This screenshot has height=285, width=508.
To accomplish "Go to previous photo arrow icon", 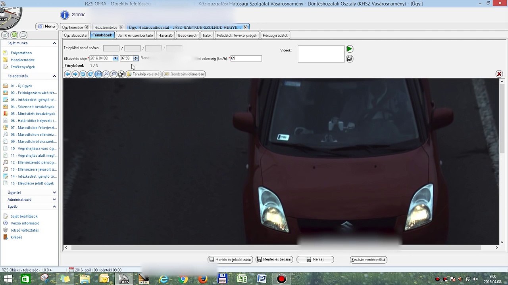I will click(x=67, y=74).
